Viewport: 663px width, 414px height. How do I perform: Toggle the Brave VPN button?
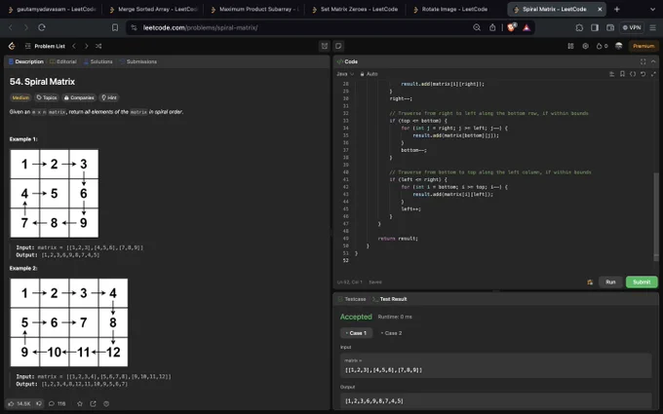(x=632, y=27)
